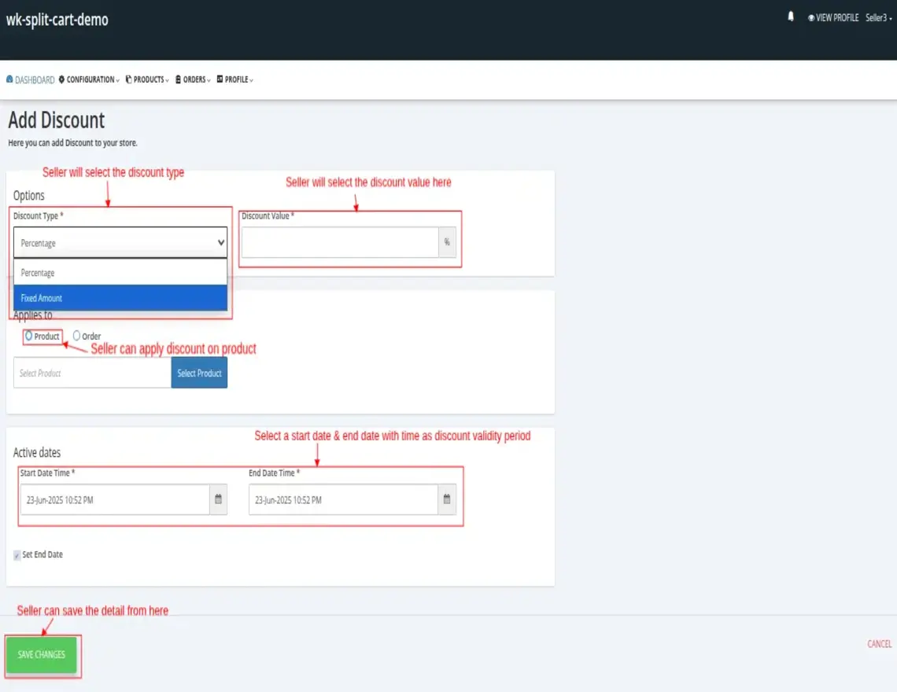Viewport: 897px width, 692px height.
Task: Expand the Seller3 account menu
Action: (878, 18)
